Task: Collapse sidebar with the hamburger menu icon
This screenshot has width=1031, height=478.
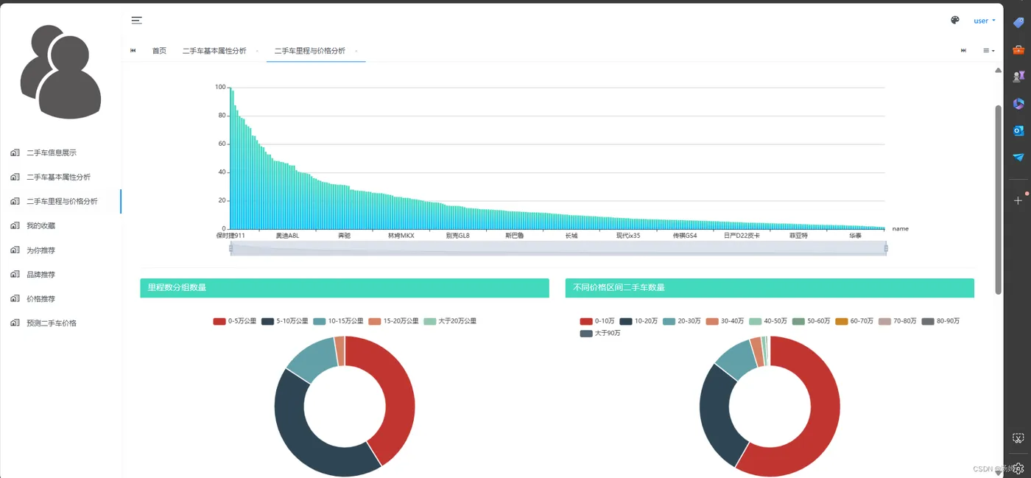Action: [x=137, y=21]
